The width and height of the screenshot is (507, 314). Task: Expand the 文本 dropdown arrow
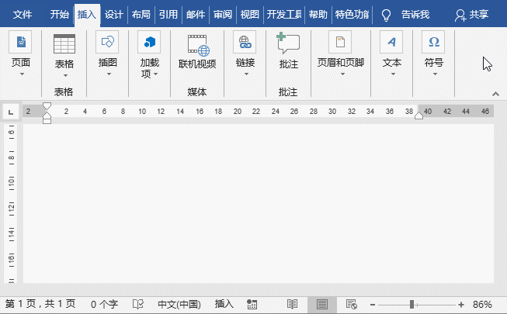(x=393, y=74)
